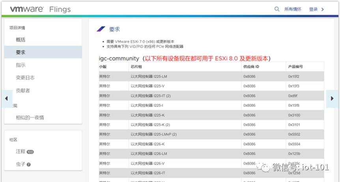Click the 社区 sidebar heading

(x=13, y=140)
